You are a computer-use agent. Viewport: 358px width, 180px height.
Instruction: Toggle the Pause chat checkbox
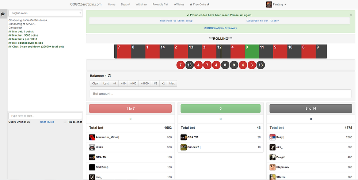(65, 122)
